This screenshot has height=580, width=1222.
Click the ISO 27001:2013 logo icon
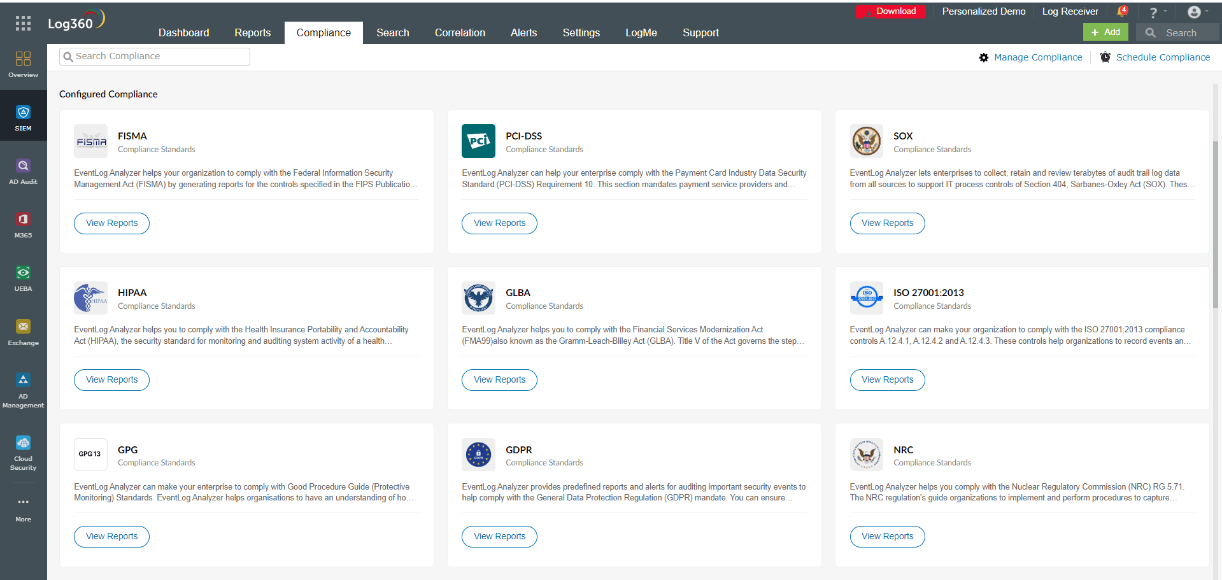pyautogui.click(x=866, y=297)
